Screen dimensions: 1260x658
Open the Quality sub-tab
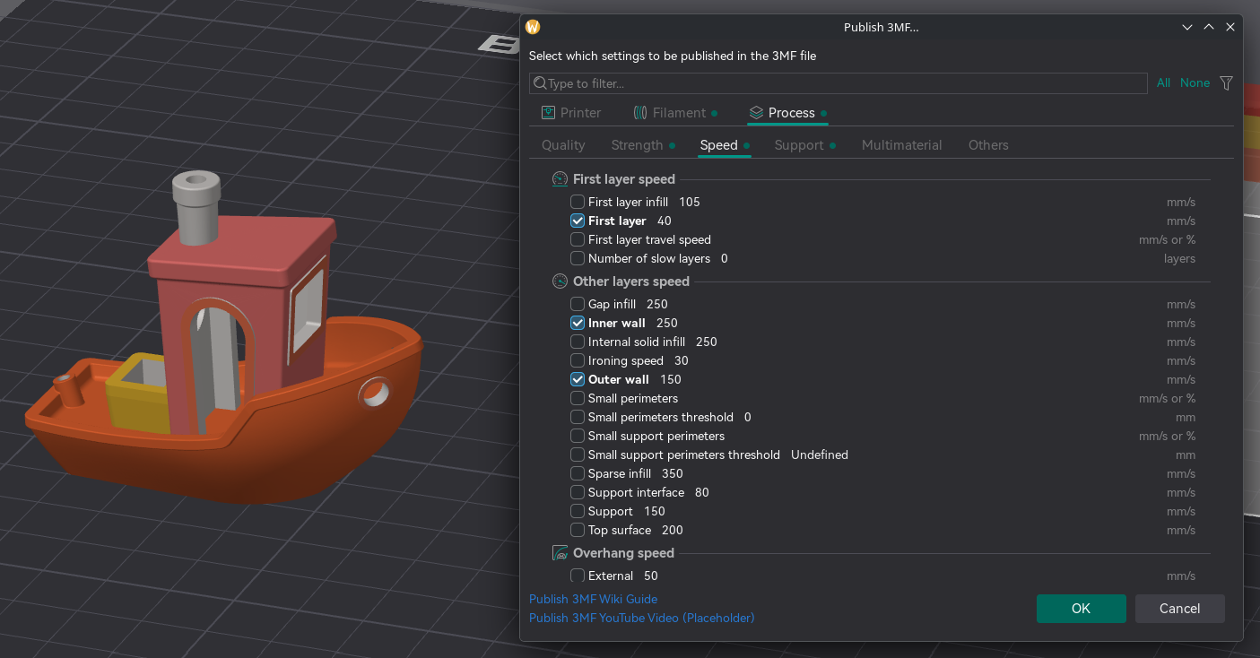coord(563,145)
